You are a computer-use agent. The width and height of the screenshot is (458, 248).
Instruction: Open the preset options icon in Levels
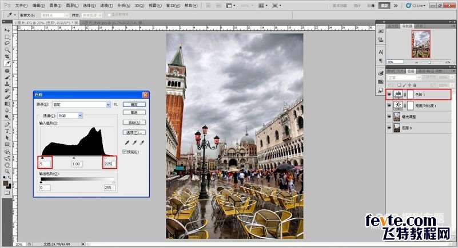click(116, 104)
